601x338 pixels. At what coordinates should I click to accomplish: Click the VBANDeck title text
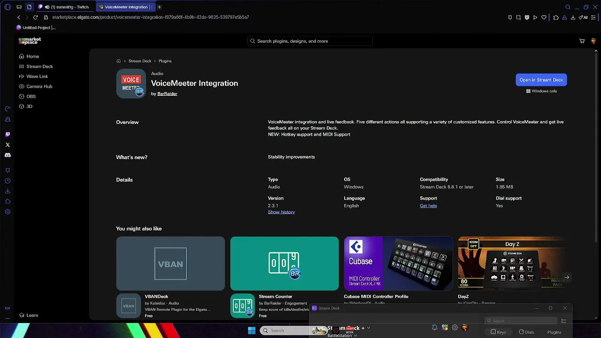click(156, 297)
